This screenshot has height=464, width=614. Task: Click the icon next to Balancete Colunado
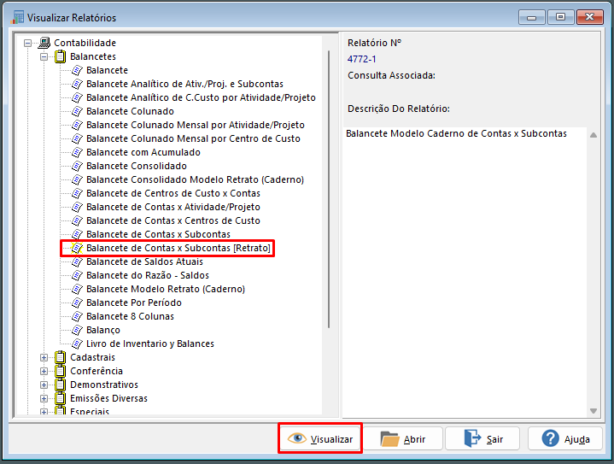pos(77,111)
